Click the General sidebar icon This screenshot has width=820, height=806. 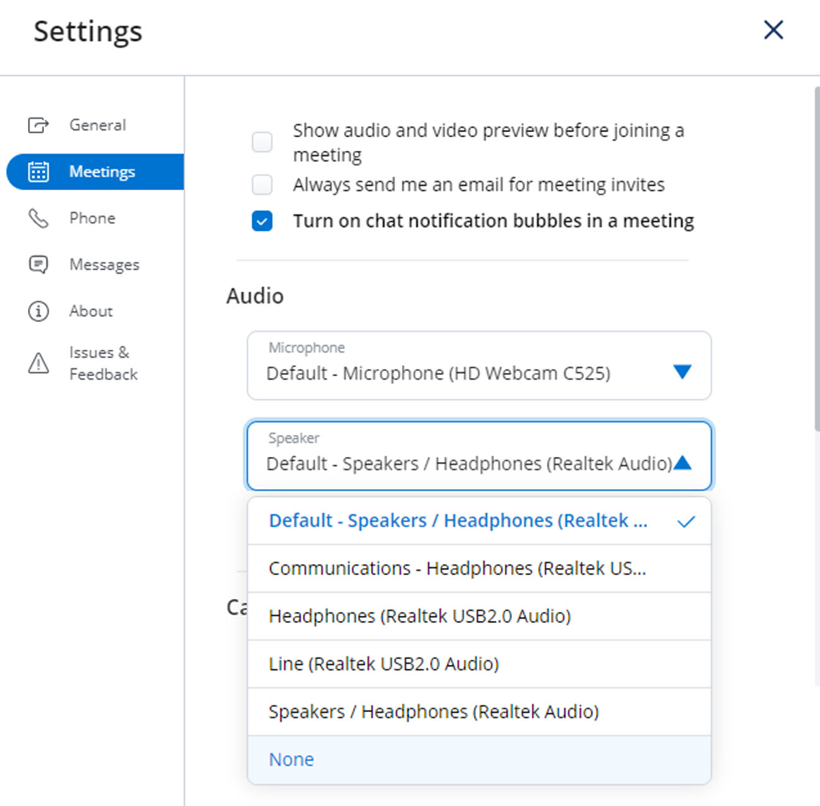(x=38, y=125)
